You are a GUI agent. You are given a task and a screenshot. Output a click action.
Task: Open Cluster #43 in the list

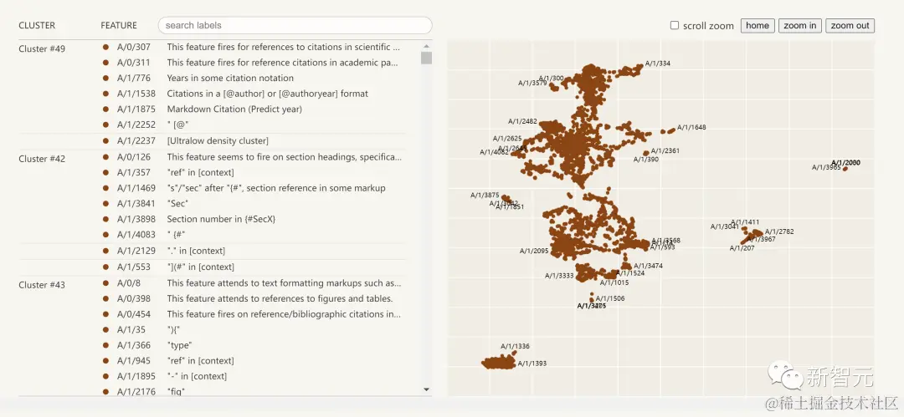[42, 285]
